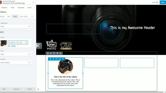
Task: Click the row move handle icon
Action: [x=48, y=53]
